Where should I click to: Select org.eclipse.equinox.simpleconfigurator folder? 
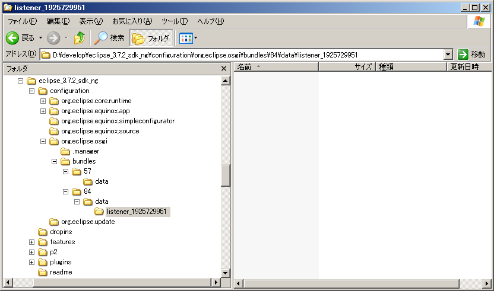(118, 121)
